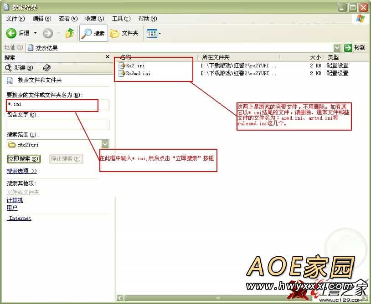The width and height of the screenshot is (371, 304).
Task: Sort results by 大小 (Size) column header
Action: click(x=315, y=57)
